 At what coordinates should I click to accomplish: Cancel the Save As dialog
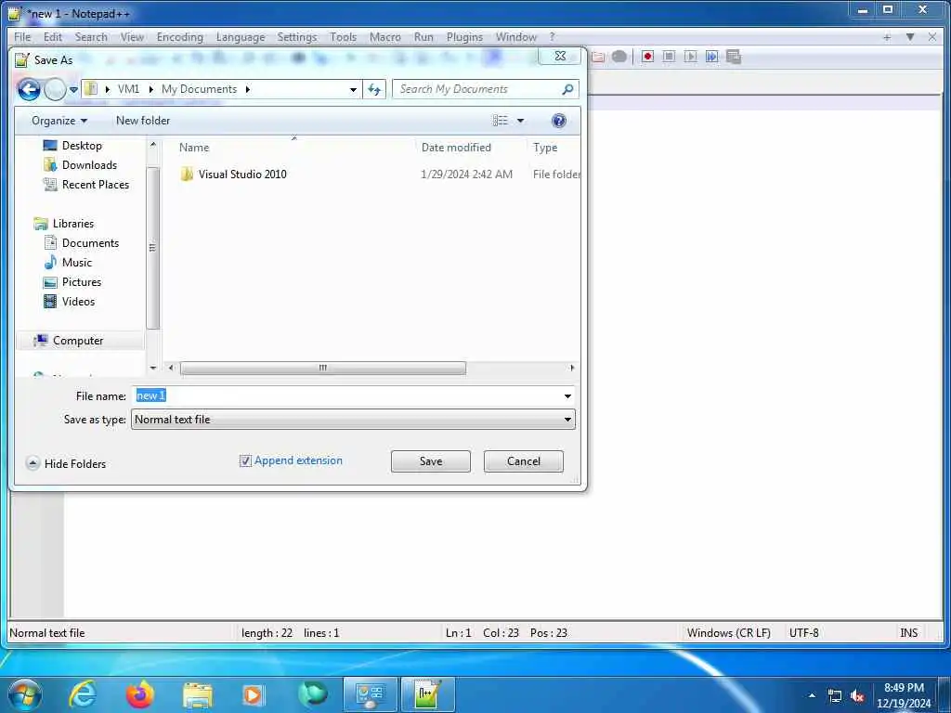[x=524, y=461]
